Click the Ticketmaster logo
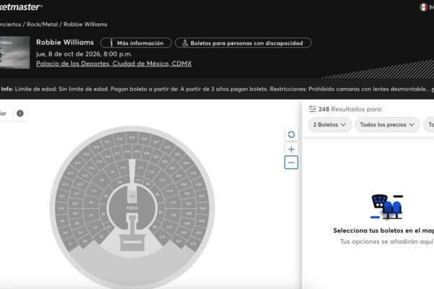 coord(20,7)
